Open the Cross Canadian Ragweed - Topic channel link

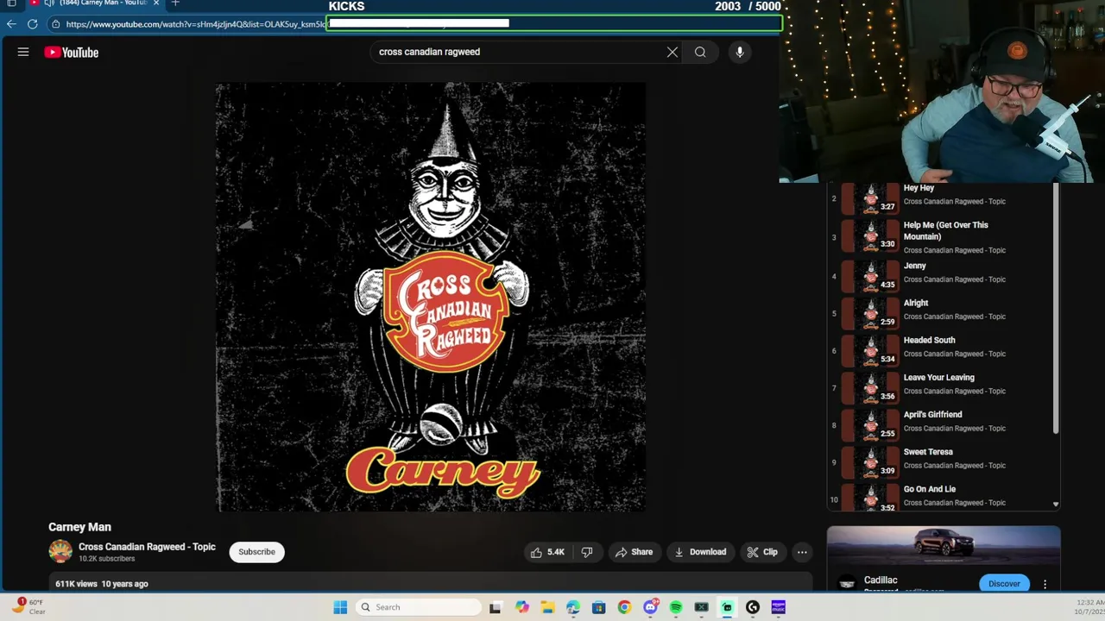pyautogui.click(x=147, y=547)
